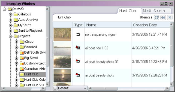The image size is (175, 92).
Task: Click the open Projects folder icon
Action: click(16, 36)
